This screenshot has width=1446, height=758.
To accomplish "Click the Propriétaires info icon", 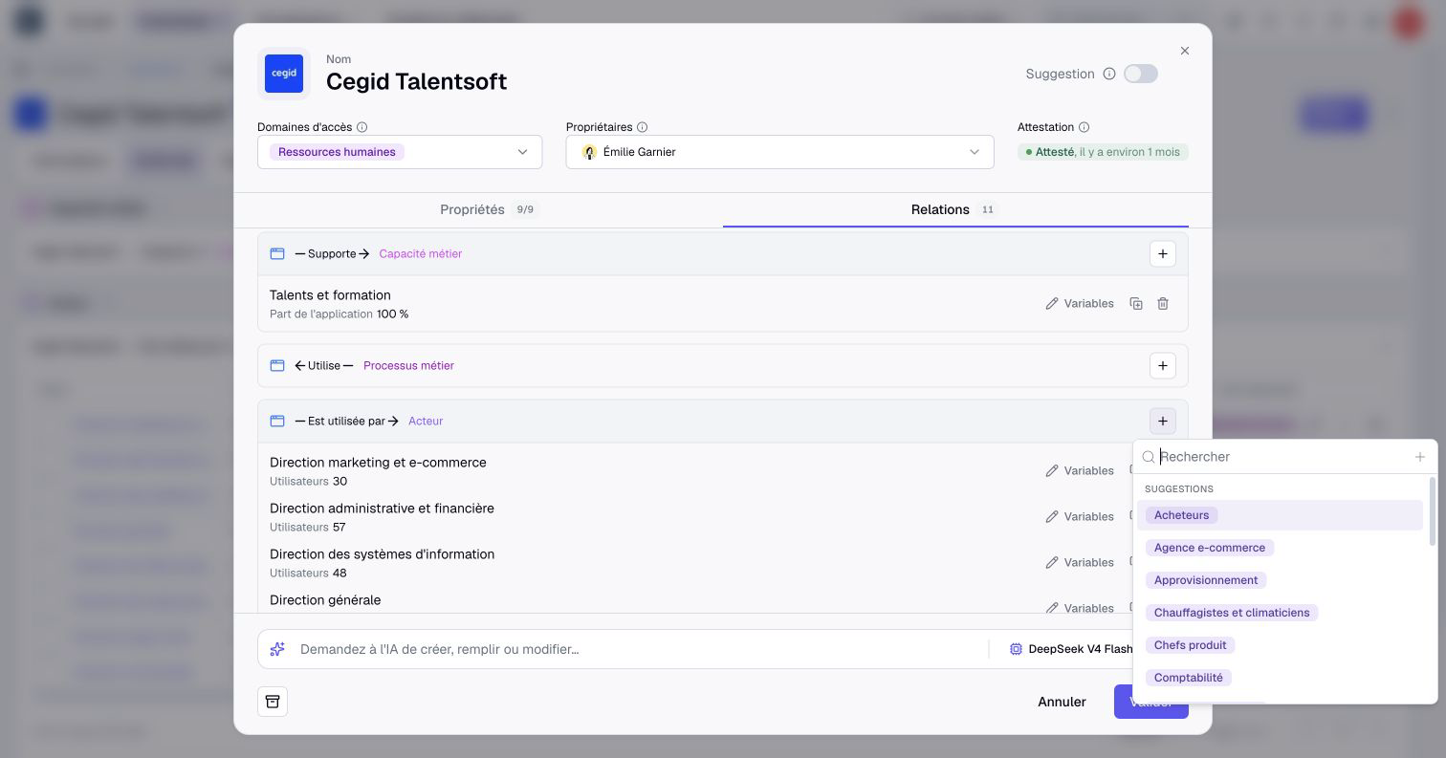I will [643, 127].
